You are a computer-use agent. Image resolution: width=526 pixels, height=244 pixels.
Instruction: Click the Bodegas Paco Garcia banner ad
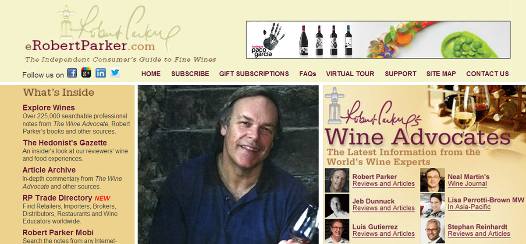click(x=378, y=40)
